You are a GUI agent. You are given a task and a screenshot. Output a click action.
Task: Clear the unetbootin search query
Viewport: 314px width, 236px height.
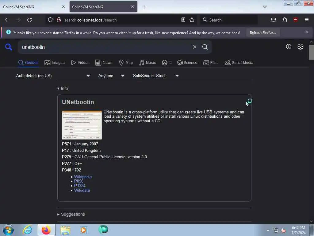[x=194, y=47]
